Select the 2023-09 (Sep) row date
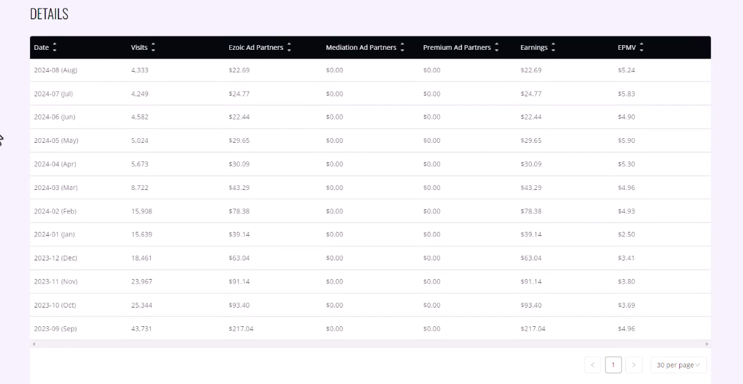 pyautogui.click(x=55, y=329)
